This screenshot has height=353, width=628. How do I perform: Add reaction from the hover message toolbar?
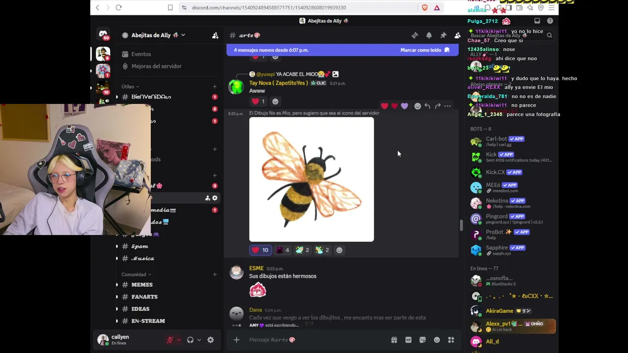click(x=418, y=106)
